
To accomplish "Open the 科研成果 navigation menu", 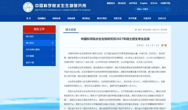I will coord(71,18).
